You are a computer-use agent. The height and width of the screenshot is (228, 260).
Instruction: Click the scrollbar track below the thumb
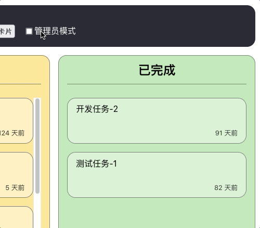coord(37,211)
